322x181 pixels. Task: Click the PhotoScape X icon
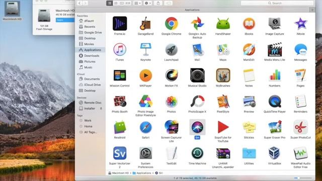pyautogui.click(x=197, y=102)
